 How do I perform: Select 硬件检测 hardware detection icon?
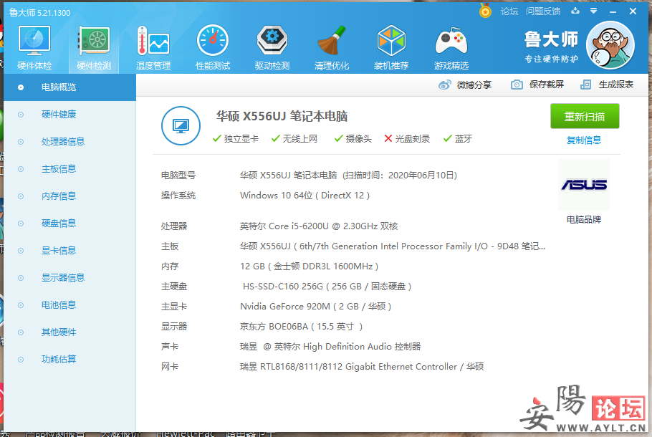(94, 47)
